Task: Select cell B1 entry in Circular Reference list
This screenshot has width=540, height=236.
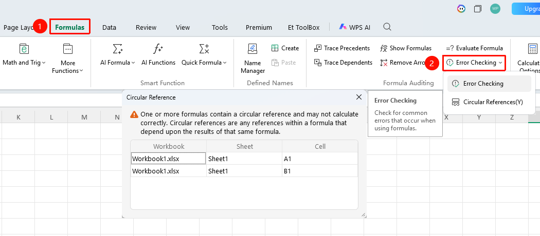Action: (x=319, y=171)
